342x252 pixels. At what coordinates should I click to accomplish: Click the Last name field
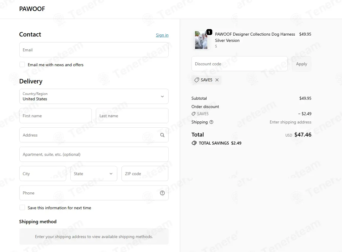click(x=132, y=116)
